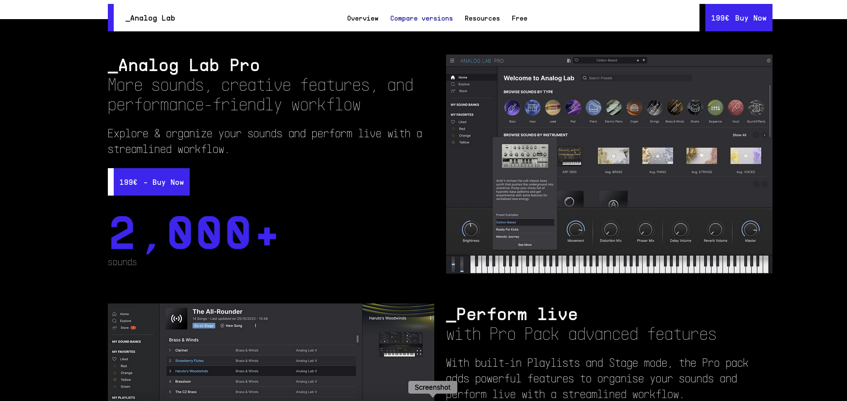Select the Lead sound type icon
The width and height of the screenshot is (847, 401).
coord(553,107)
